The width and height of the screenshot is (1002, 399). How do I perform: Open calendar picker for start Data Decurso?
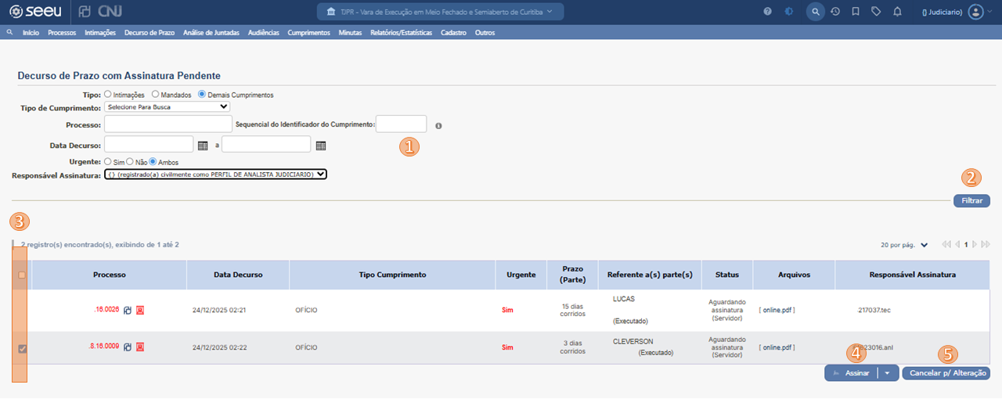pyautogui.click(x=203, y=146)
